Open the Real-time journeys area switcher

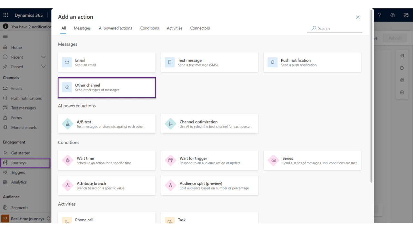click(26, 218)
